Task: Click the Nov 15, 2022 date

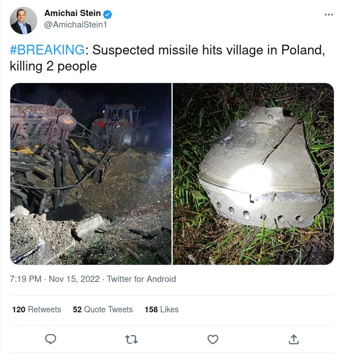Action: (x=74, y=279)
